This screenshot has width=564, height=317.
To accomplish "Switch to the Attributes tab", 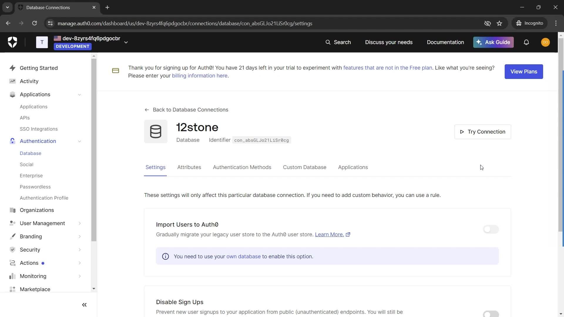I will 189,167.
